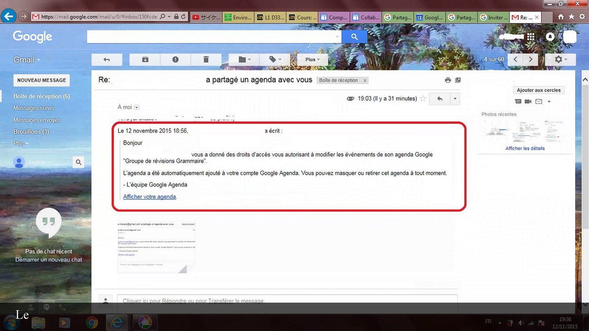Click the back to inbox arrow
This screenshot has width=589, height=331.
[107, 59]
